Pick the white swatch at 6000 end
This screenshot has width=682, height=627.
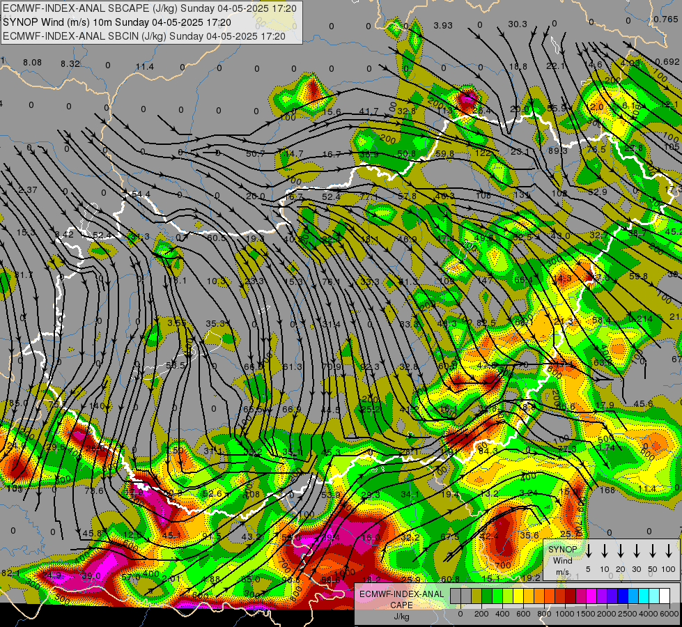pos(664,596)
